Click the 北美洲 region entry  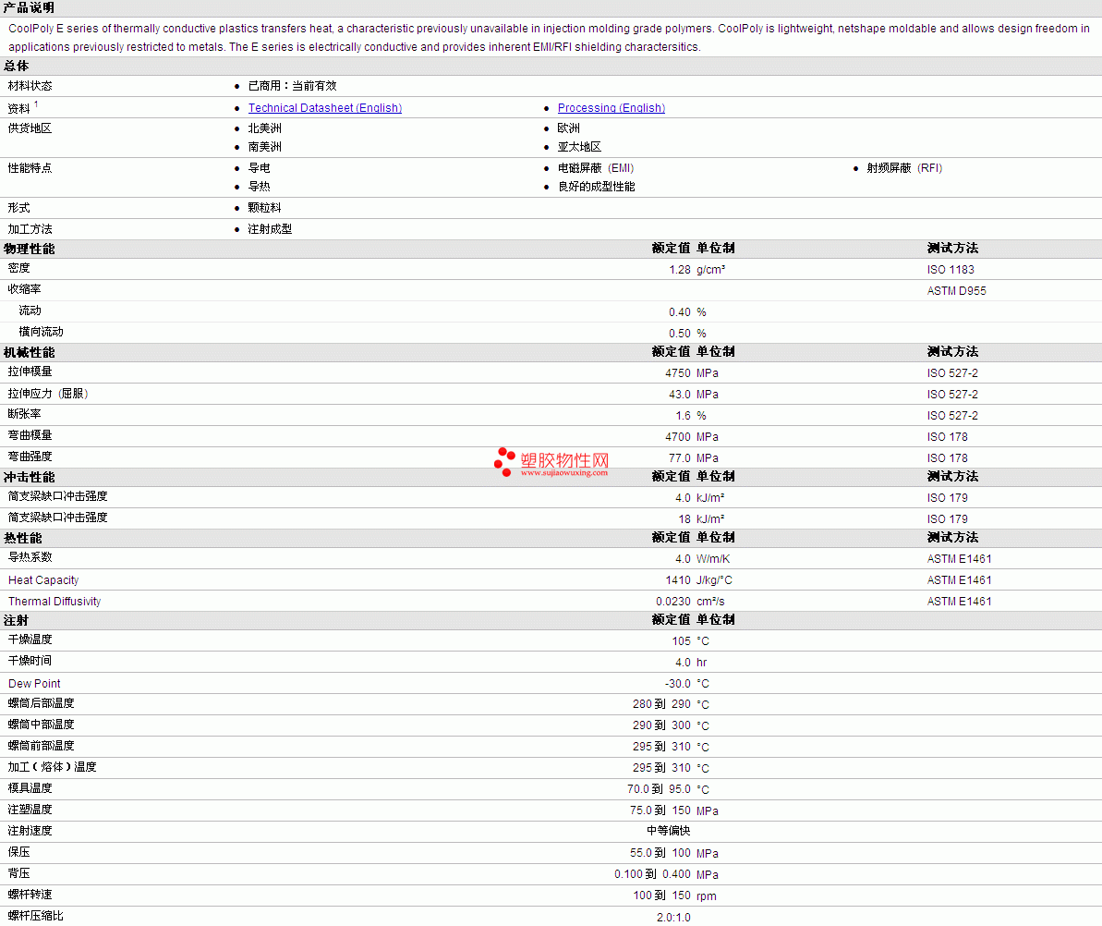click(x=265, y=128)
